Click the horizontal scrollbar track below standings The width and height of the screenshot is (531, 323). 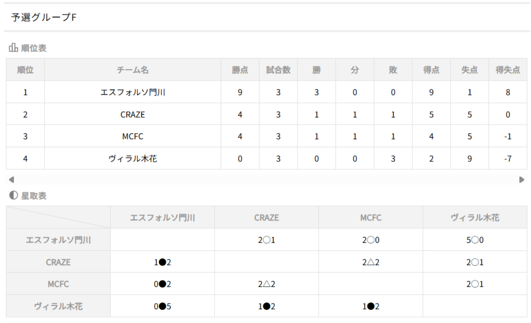266,180
